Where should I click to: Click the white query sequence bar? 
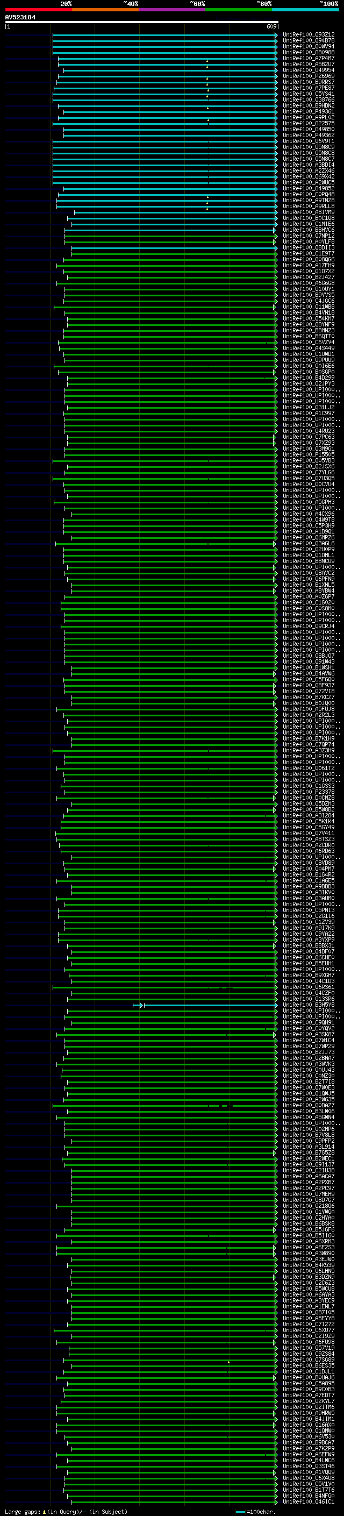[142, 23]
